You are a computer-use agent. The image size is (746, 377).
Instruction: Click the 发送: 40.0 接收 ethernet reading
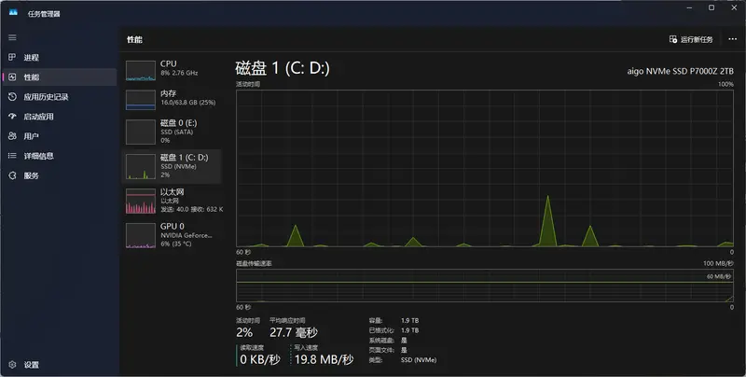[x=191, y=209]
